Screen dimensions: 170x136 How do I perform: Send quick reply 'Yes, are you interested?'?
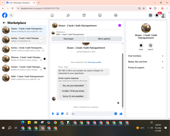point(73,86)
